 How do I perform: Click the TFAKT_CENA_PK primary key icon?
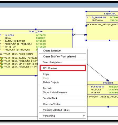tap(1, 54)
